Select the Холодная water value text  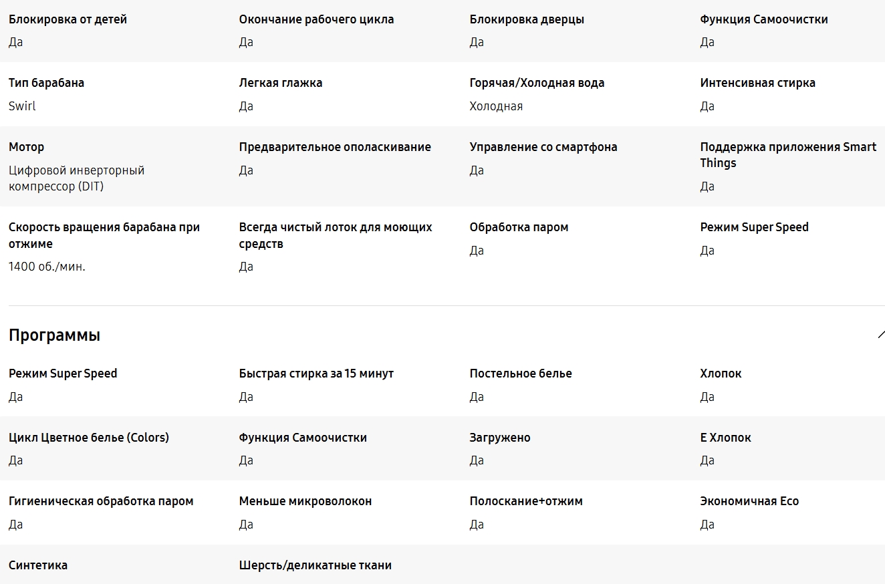tap(496, 106)
